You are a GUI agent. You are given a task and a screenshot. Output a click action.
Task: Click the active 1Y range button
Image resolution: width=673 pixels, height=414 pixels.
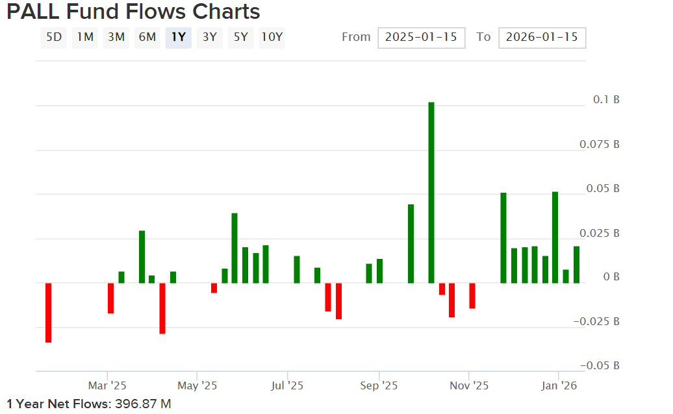coord(178,38)
